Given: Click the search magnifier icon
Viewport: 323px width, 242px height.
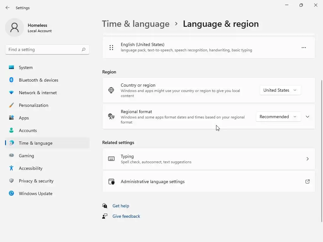Looking at the screenshot, I should point(84,49).
